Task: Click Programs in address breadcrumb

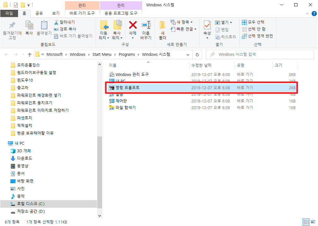Action: [127, 55]
